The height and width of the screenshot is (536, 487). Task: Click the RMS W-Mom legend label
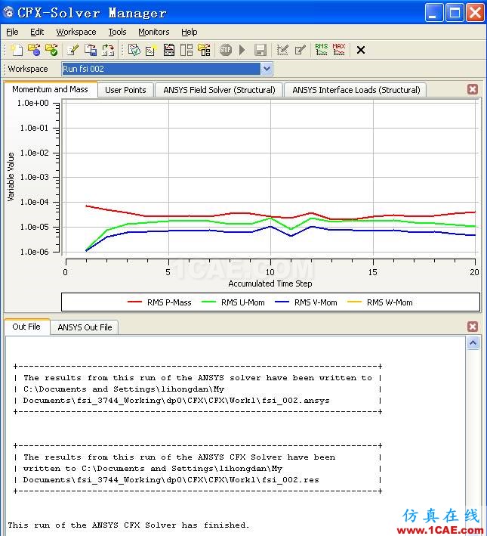(390, 302)
